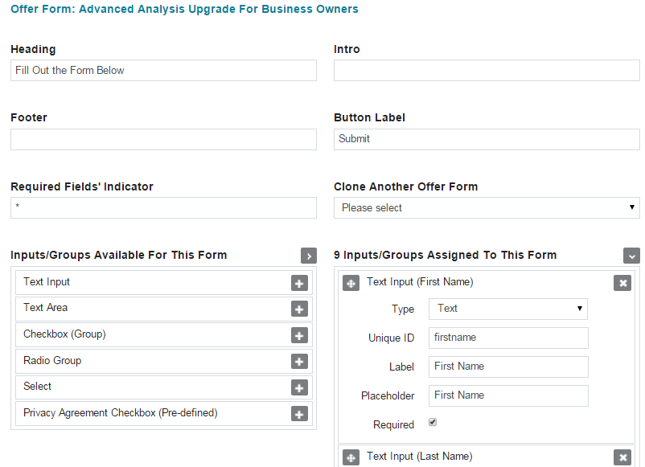Screen dimensions: 645x467
Task: Add Text Input to the form
Action: coord(299,283)
